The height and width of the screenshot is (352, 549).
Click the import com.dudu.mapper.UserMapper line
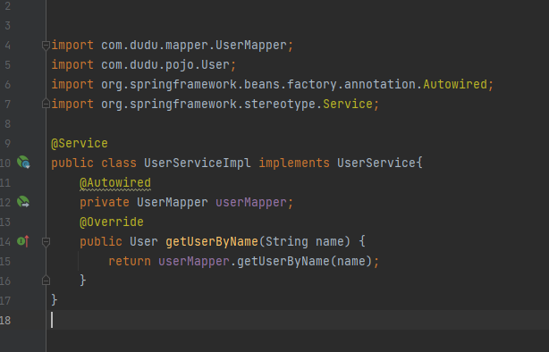click(x=173, y=46)
